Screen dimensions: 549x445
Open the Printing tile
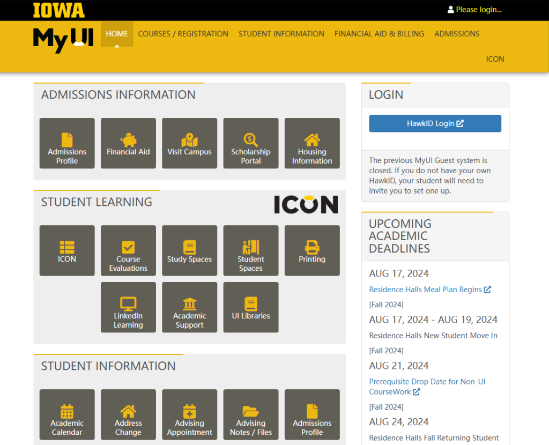(x=312, y=250)
